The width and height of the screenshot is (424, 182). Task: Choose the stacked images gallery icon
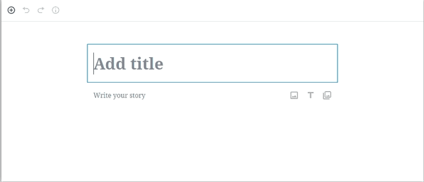(327, 95)
